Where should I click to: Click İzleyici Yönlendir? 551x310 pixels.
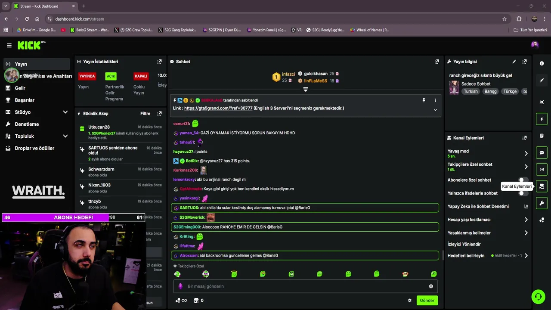coord(464,245)
